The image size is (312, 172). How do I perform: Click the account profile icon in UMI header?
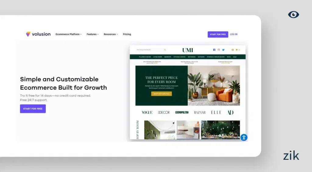coord(232,50)
